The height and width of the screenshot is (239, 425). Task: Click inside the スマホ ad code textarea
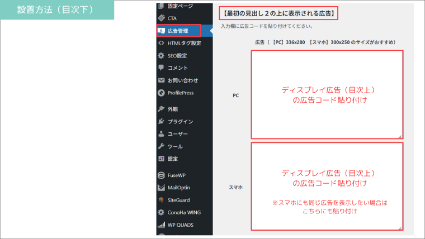point(327,186)
